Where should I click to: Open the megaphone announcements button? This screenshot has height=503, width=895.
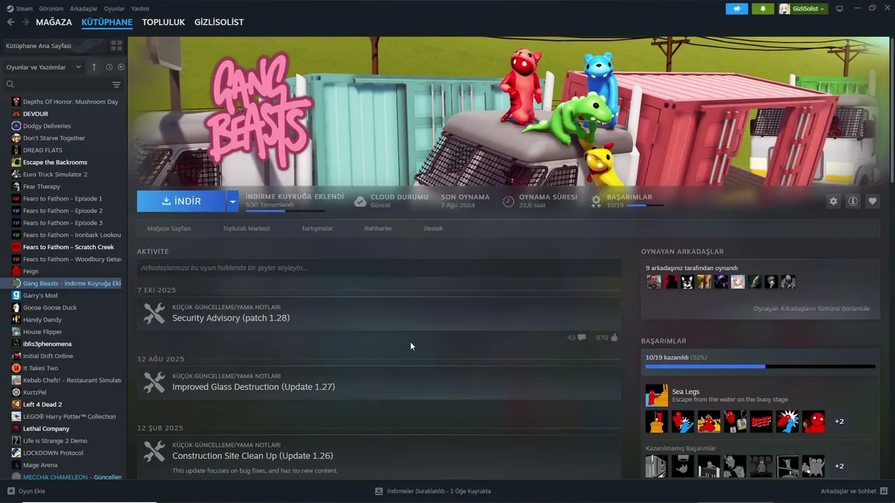736,8
